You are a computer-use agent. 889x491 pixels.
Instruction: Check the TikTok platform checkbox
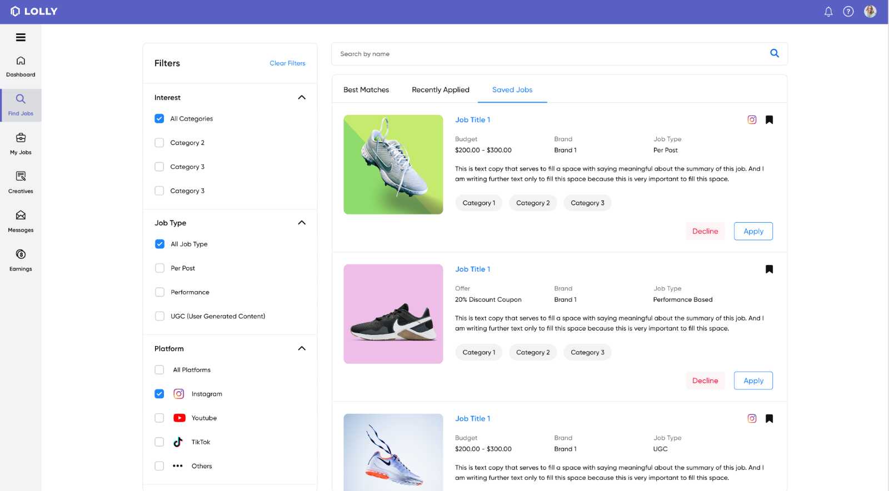pyautogui.click(x=159, y=442)
